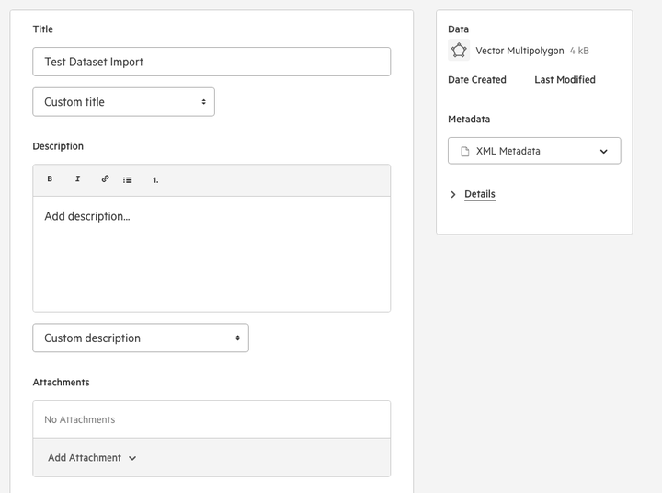
Task: Click the No Attachments row
Action: point(211,419)
